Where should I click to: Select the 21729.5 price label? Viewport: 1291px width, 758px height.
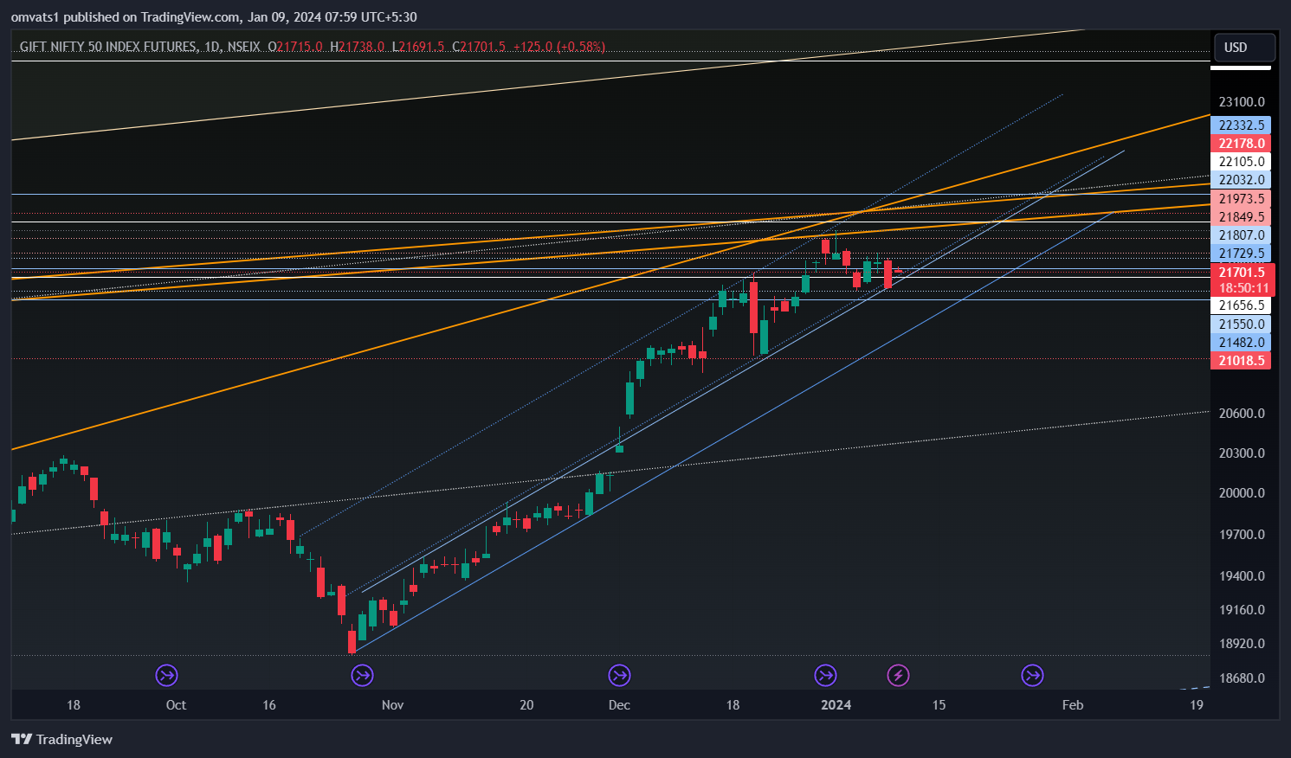(x=1241, y=254)
